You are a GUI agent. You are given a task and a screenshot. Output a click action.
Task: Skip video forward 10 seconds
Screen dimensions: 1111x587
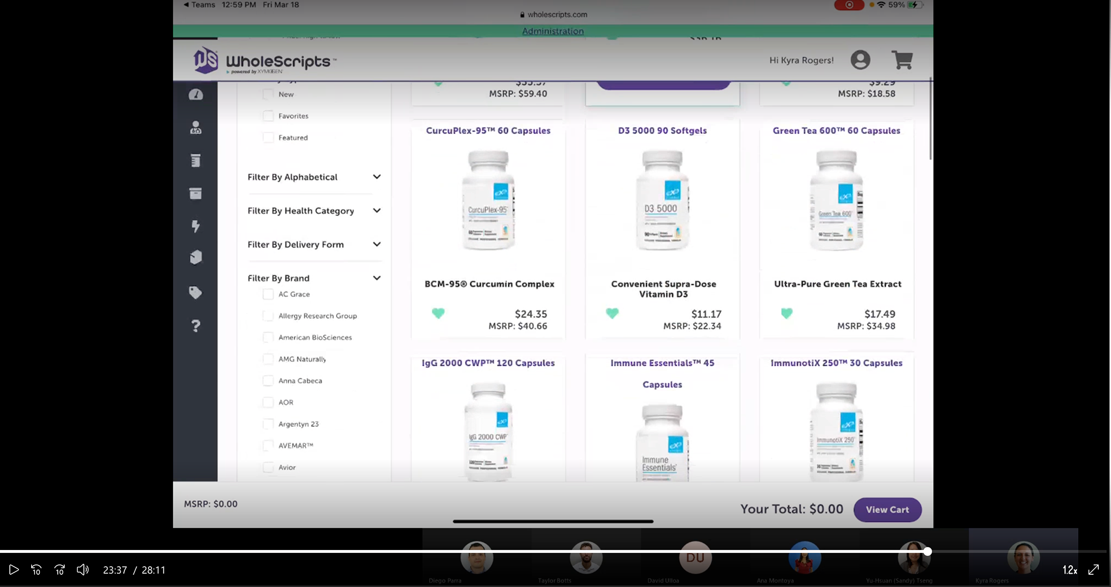coord(60,570)
